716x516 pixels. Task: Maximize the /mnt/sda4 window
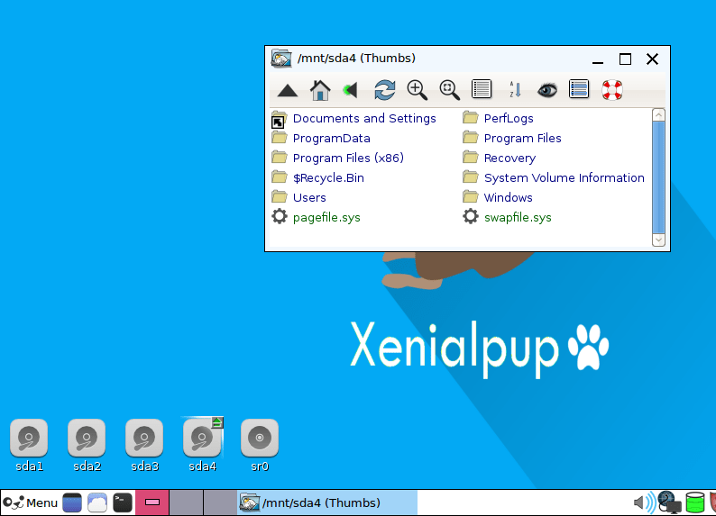[625, 59]
